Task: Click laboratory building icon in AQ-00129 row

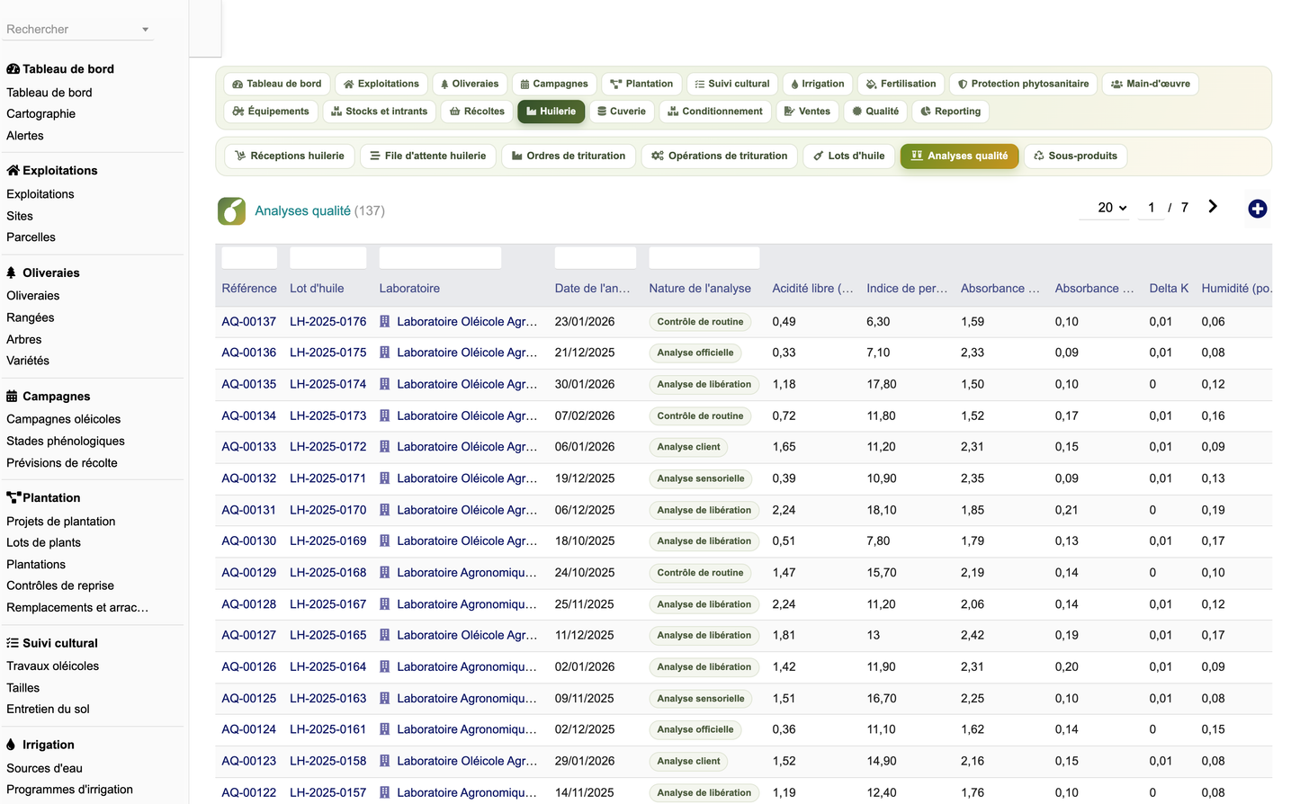Action: [385, 573]
